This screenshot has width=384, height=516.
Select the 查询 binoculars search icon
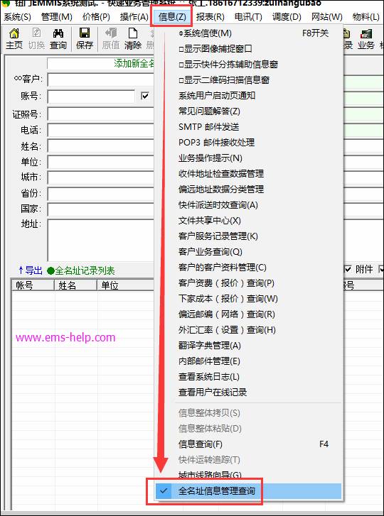[58, 39]
